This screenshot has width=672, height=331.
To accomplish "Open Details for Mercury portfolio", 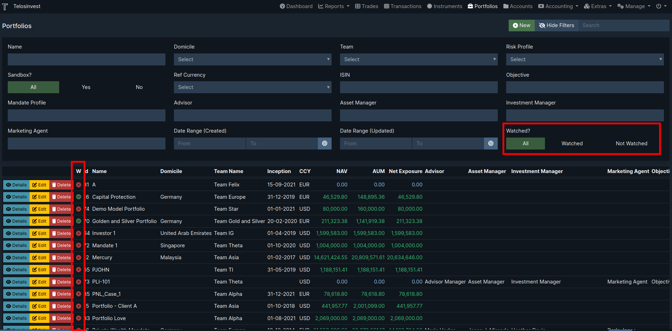I will click(16, 258).
